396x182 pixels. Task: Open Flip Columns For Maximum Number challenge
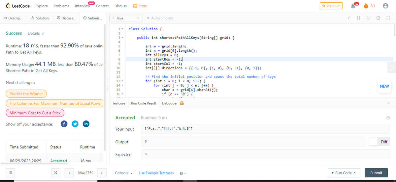[55, 103]
